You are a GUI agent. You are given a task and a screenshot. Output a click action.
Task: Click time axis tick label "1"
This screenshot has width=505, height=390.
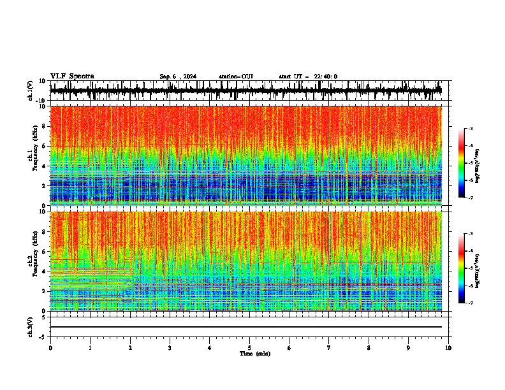[90, 348]
